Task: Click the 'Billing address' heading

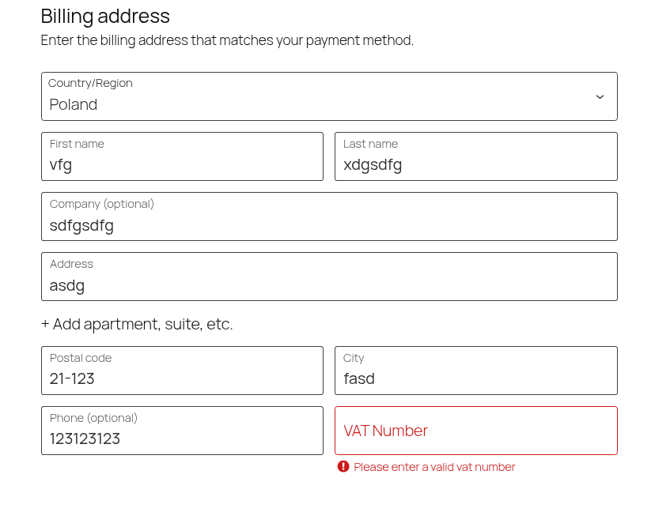Action: point(105,16)
